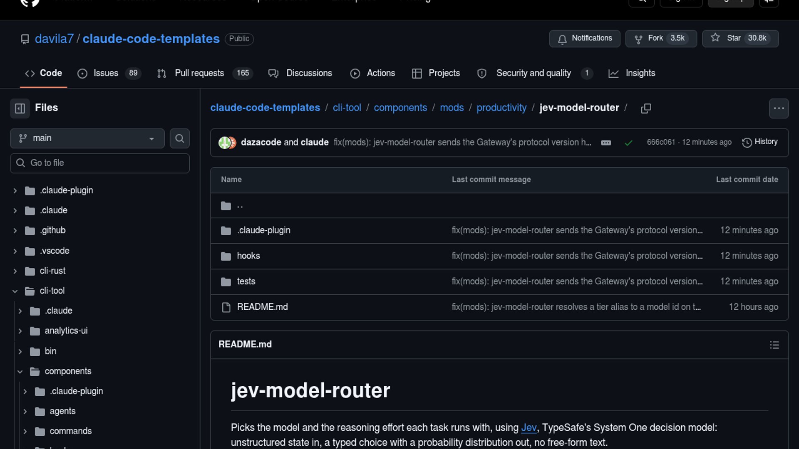Open the Actions tab
This screenshot has height=449, width=799.
pos(373,73)
